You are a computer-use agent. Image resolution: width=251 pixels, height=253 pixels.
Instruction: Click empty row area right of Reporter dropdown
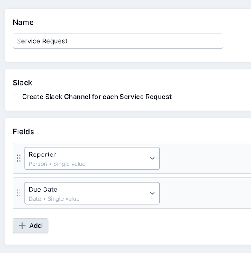[x=205, y=158]
